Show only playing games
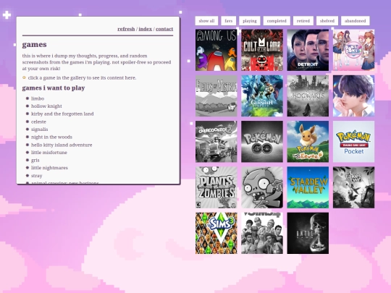 (250, 21)
